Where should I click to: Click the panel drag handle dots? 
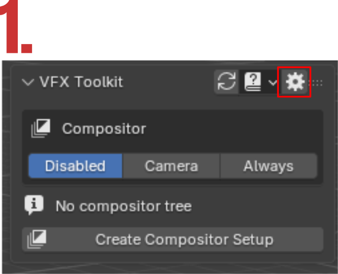(x=317, y=83)
